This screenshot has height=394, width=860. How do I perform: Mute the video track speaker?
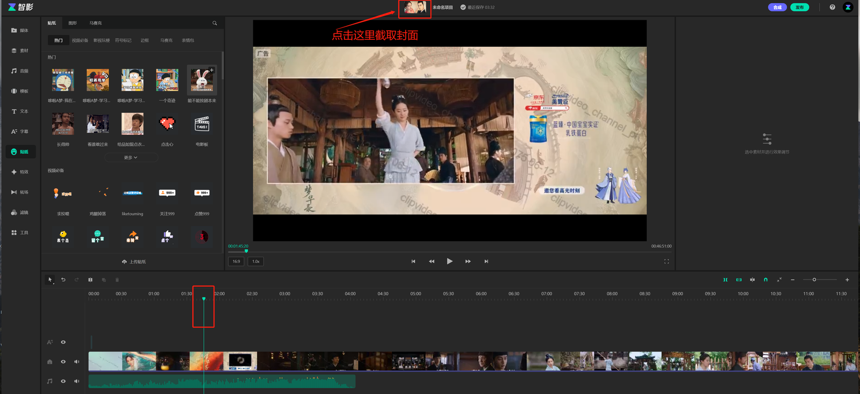(76, 362)
